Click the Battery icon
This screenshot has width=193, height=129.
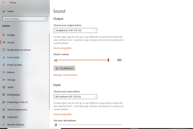[4, 72]
